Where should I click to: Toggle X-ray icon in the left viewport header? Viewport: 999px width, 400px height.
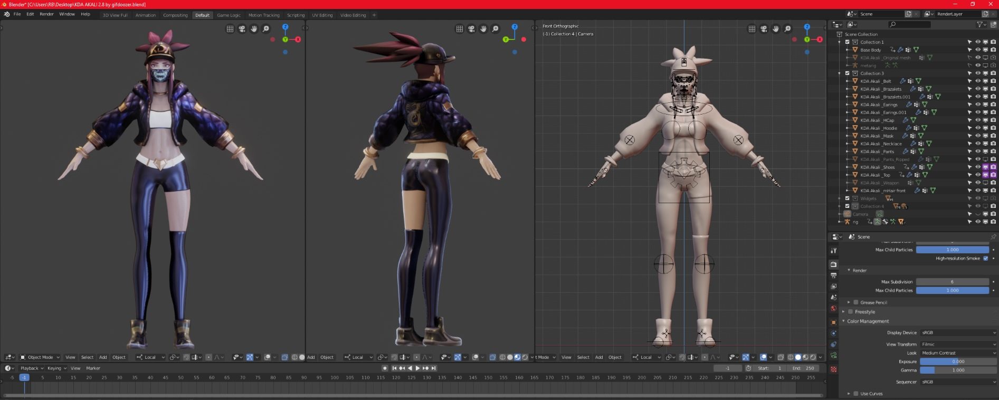284,357
